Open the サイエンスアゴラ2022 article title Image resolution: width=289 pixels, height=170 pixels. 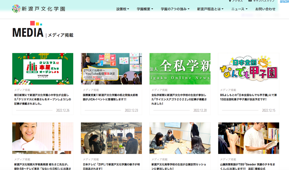[179, 99]
